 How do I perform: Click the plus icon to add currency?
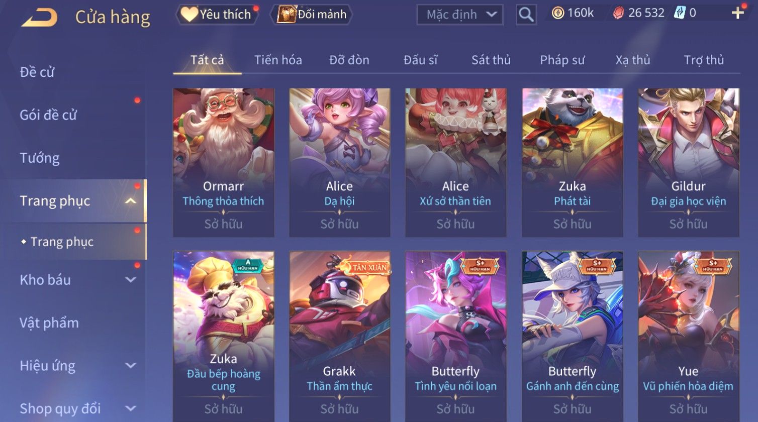[737, 13]
